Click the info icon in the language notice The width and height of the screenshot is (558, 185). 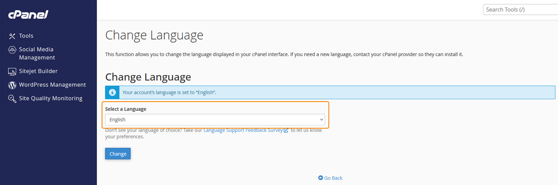(x=112, y=92)
